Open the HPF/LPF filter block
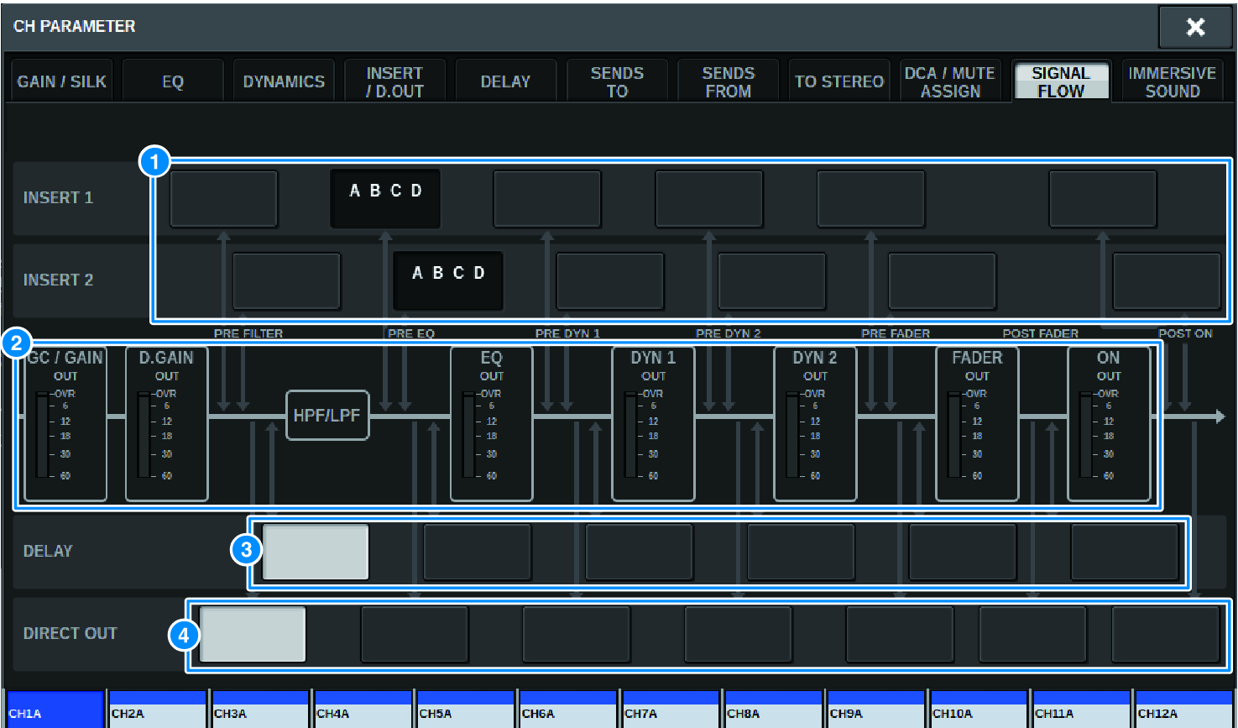 (327, 416)
